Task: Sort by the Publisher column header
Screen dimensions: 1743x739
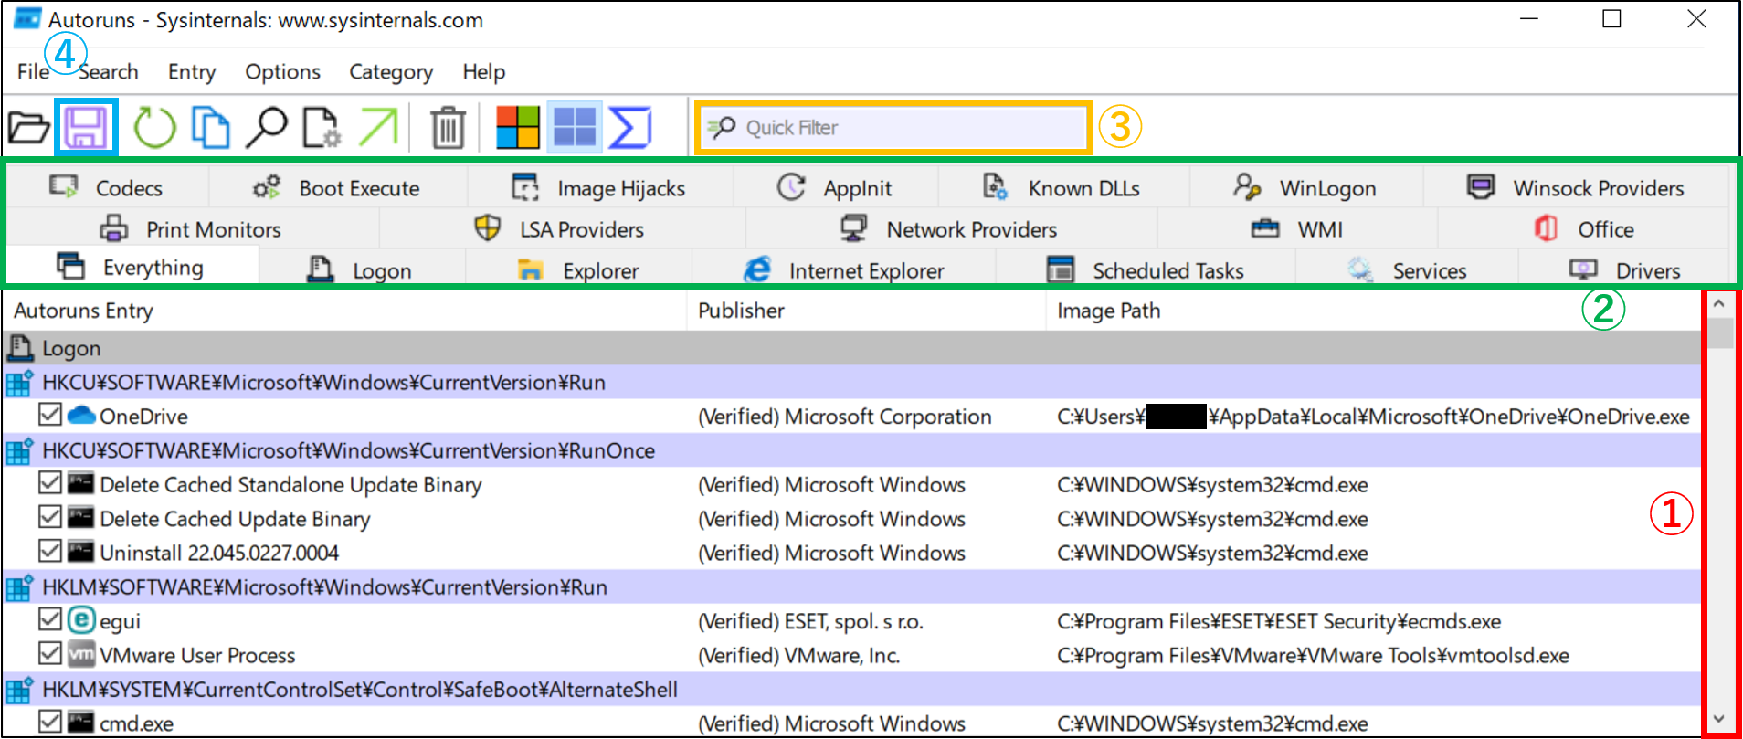Action: click(x=741, y=311)
